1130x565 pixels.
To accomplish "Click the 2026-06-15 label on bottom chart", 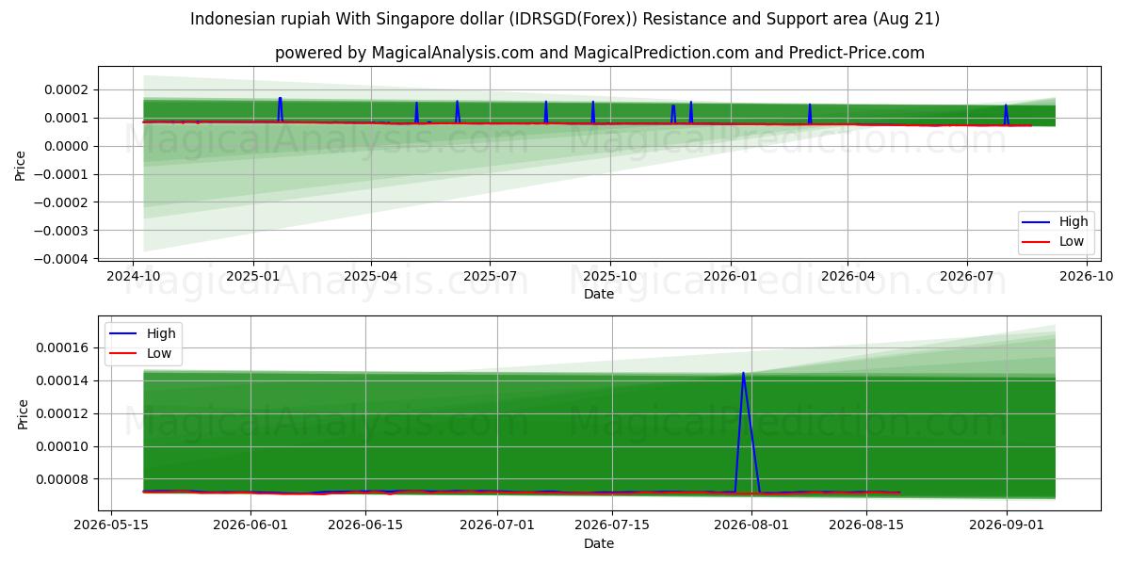I will 364,525.
